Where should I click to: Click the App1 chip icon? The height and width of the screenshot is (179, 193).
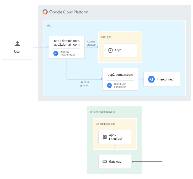point(110,50)
